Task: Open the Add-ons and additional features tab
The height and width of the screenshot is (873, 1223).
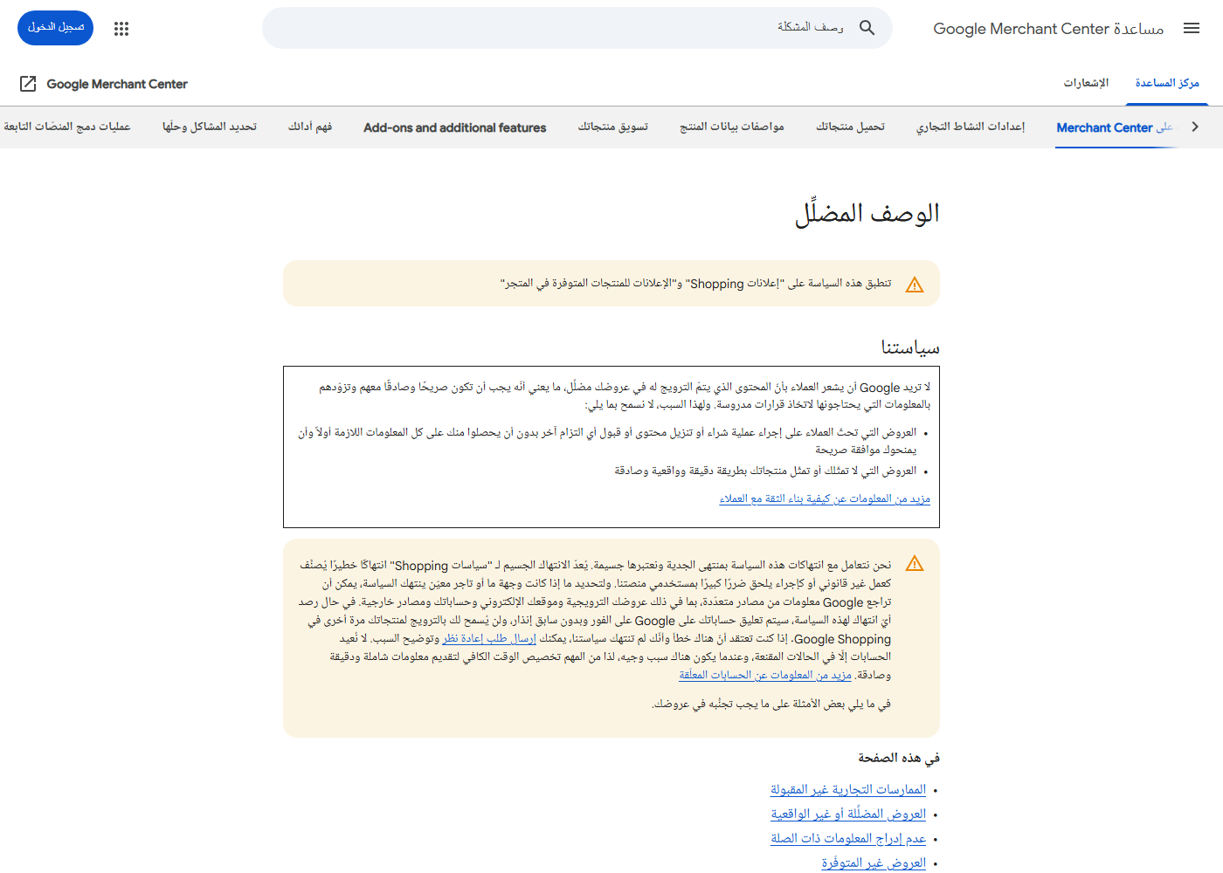Action: click(455, 127)
